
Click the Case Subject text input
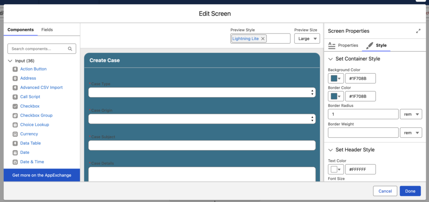(202, 145)
